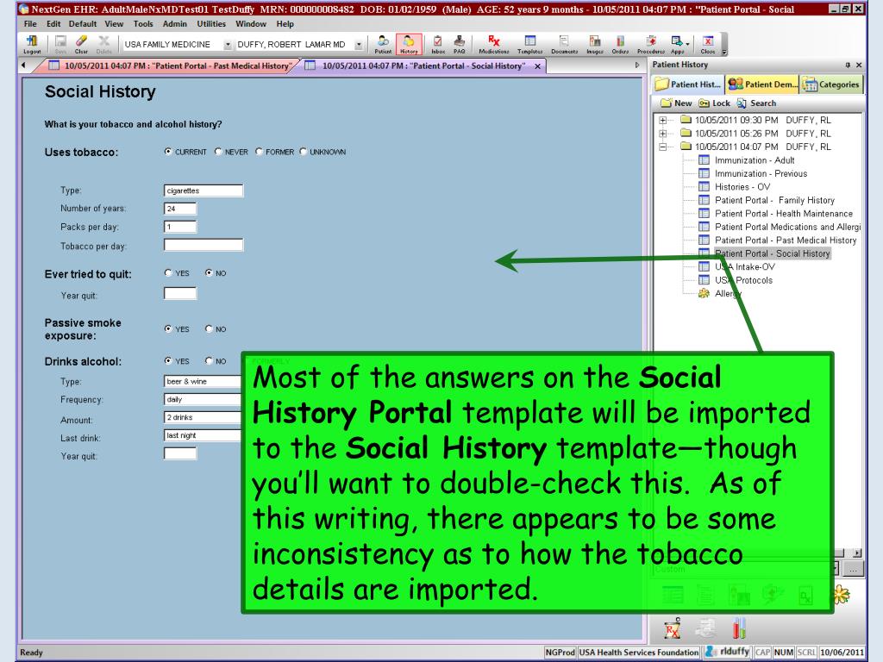Click the Close toolbar icon
The height and width of the screenshot is (662, 883).
[x=708, y=44]
